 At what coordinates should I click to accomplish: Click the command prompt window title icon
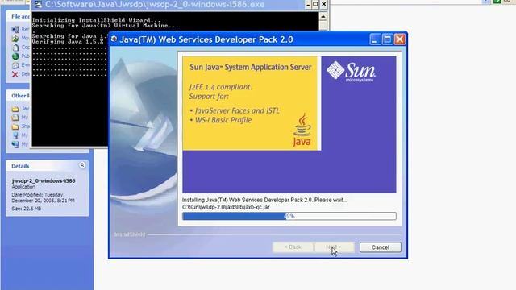tap(38, 4)
